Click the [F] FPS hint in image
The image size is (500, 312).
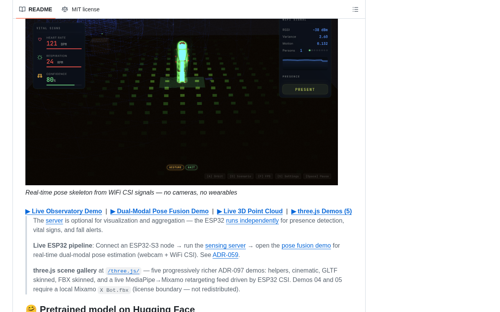tap(264, 176)
